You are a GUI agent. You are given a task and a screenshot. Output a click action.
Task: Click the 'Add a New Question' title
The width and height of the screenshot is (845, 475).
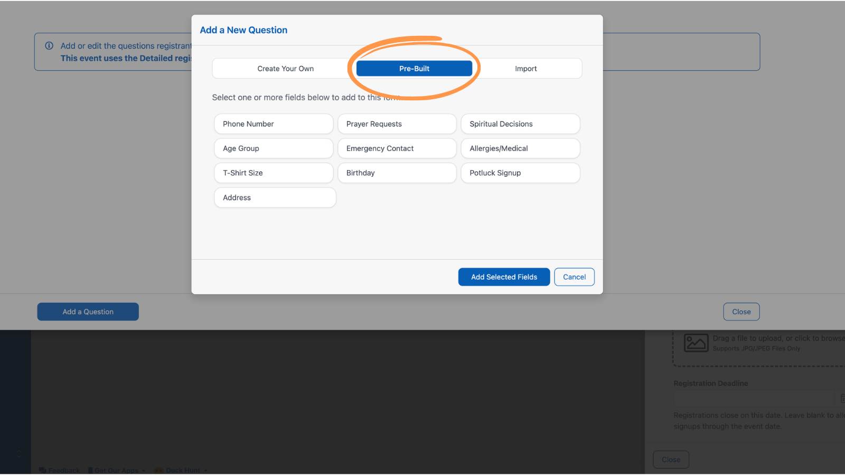(x=243, y=30)
